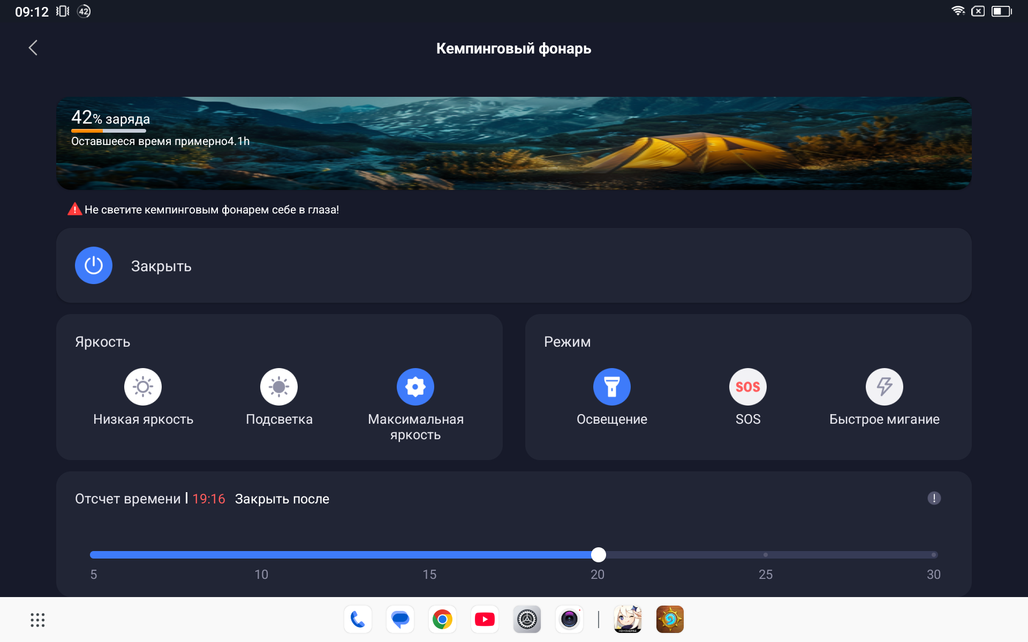
Task: Open the Messages app in the dock
Action: coord(400,620)
